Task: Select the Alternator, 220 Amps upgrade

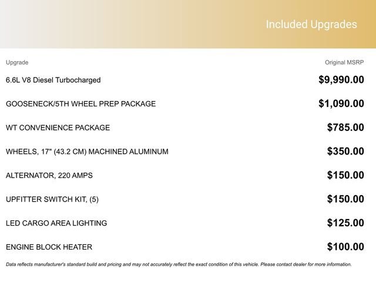Action: (49, 175)
